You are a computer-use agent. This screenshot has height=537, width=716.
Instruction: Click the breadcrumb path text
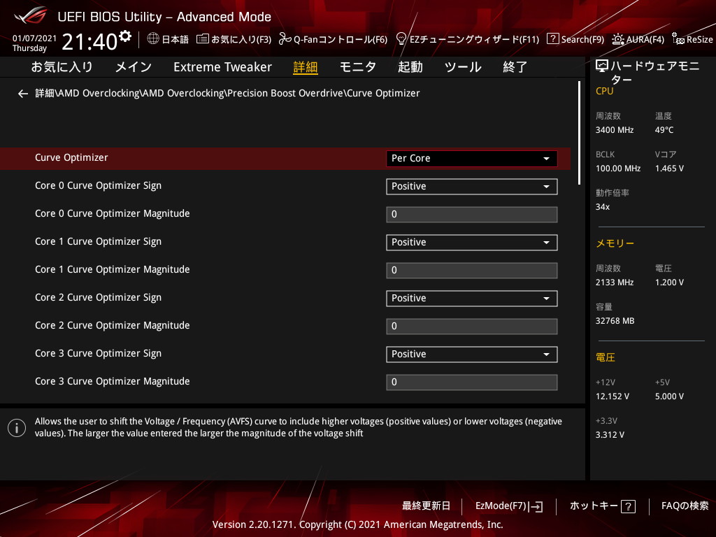pos(227,93)
